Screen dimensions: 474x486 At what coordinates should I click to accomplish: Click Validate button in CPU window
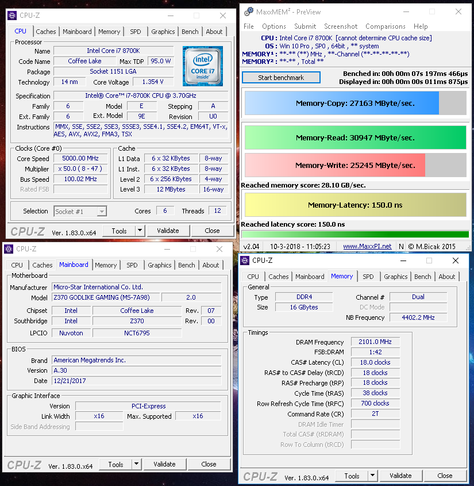click(168, 231)
